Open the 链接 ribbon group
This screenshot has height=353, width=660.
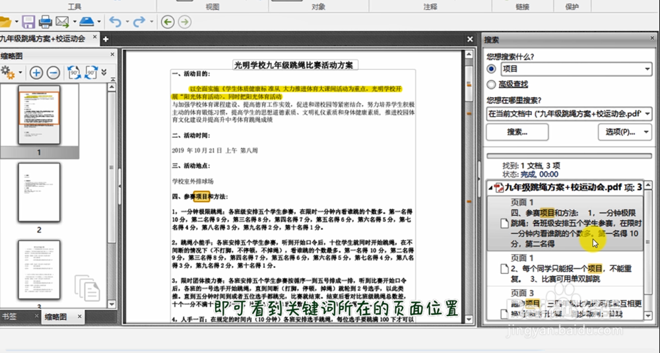click(x=522, y=7)
